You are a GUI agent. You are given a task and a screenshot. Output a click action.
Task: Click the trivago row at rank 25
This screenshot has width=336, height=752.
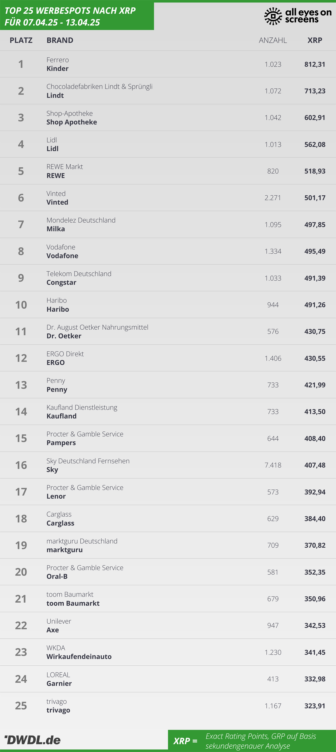(x=168, y=705)
